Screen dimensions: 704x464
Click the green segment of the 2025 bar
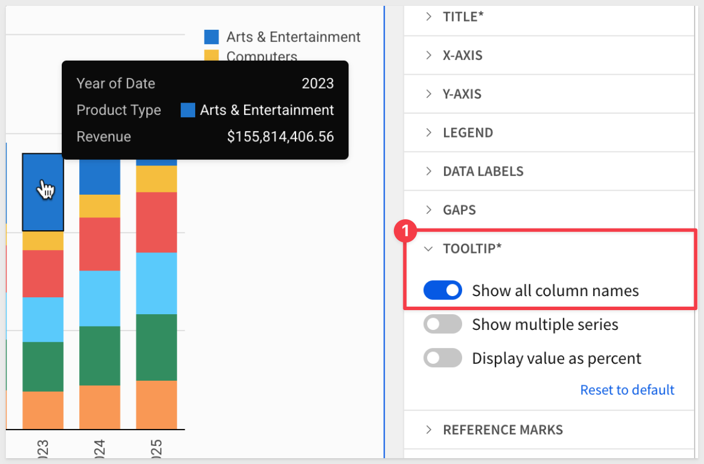click(x=156, y=347)
